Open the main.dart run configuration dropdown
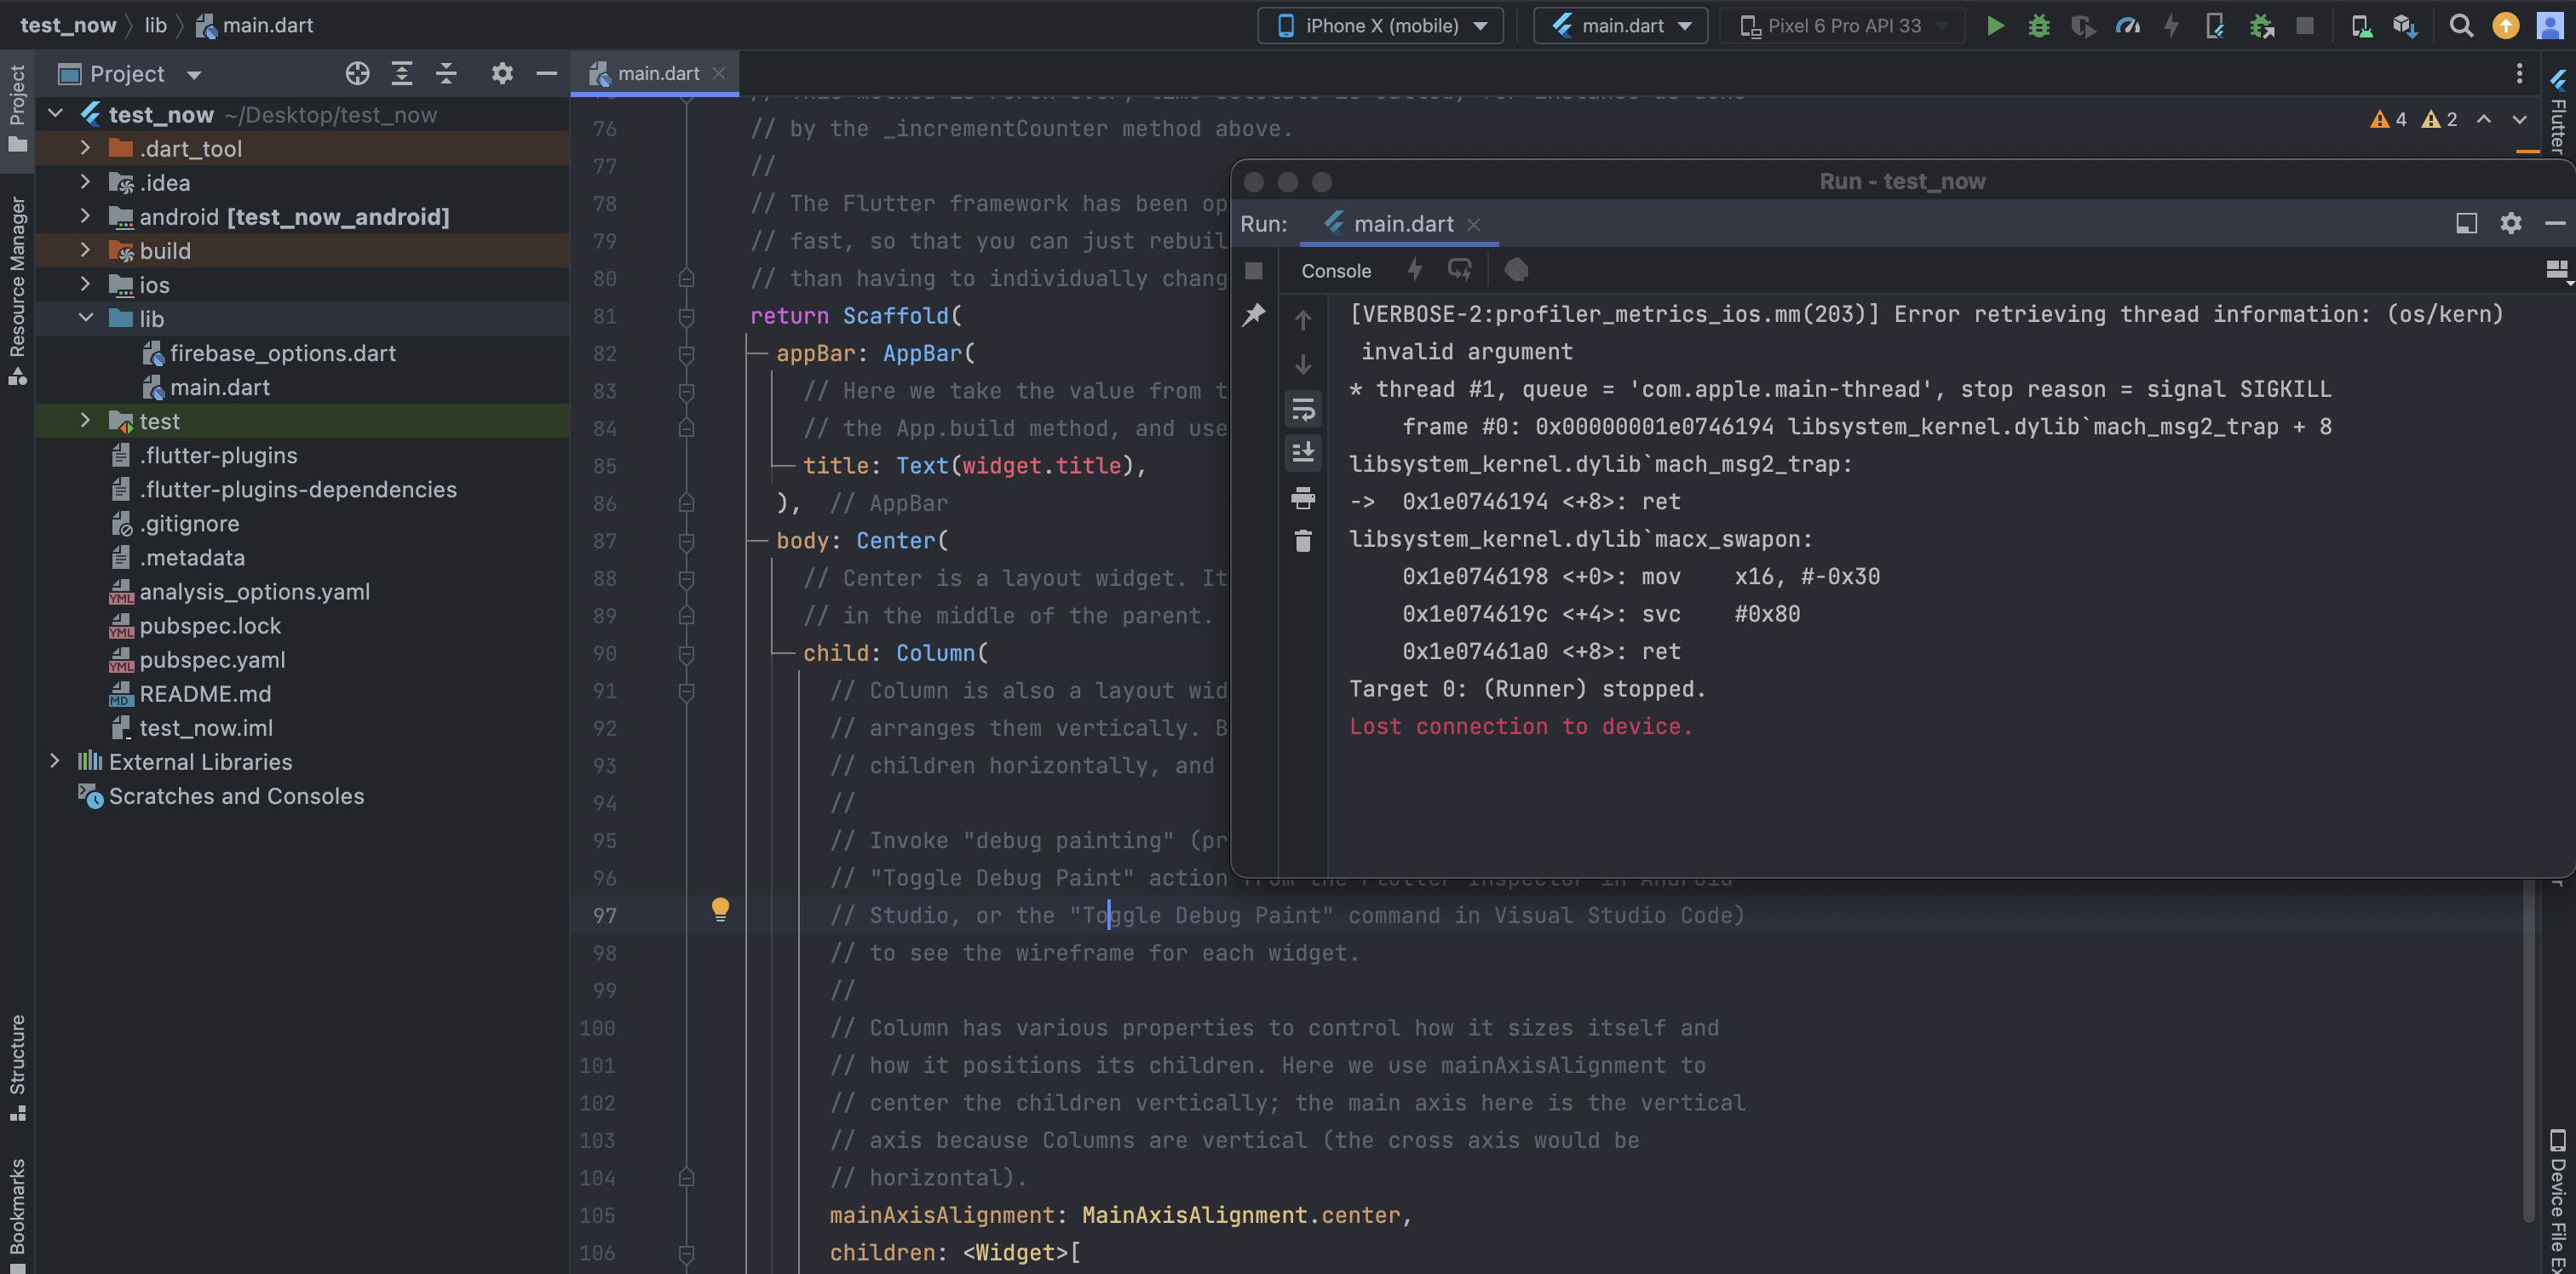 coord(1620,26)
